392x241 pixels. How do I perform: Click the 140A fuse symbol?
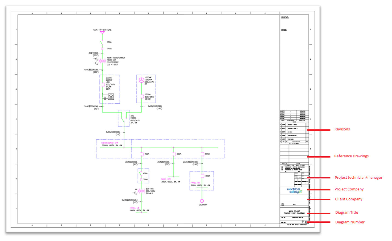point(102,49)
